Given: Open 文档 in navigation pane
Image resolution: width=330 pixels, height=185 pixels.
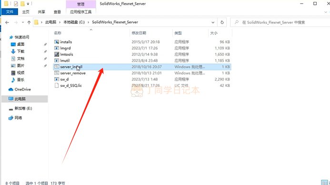Looking at the screenshot, I should tap(20, 58).
